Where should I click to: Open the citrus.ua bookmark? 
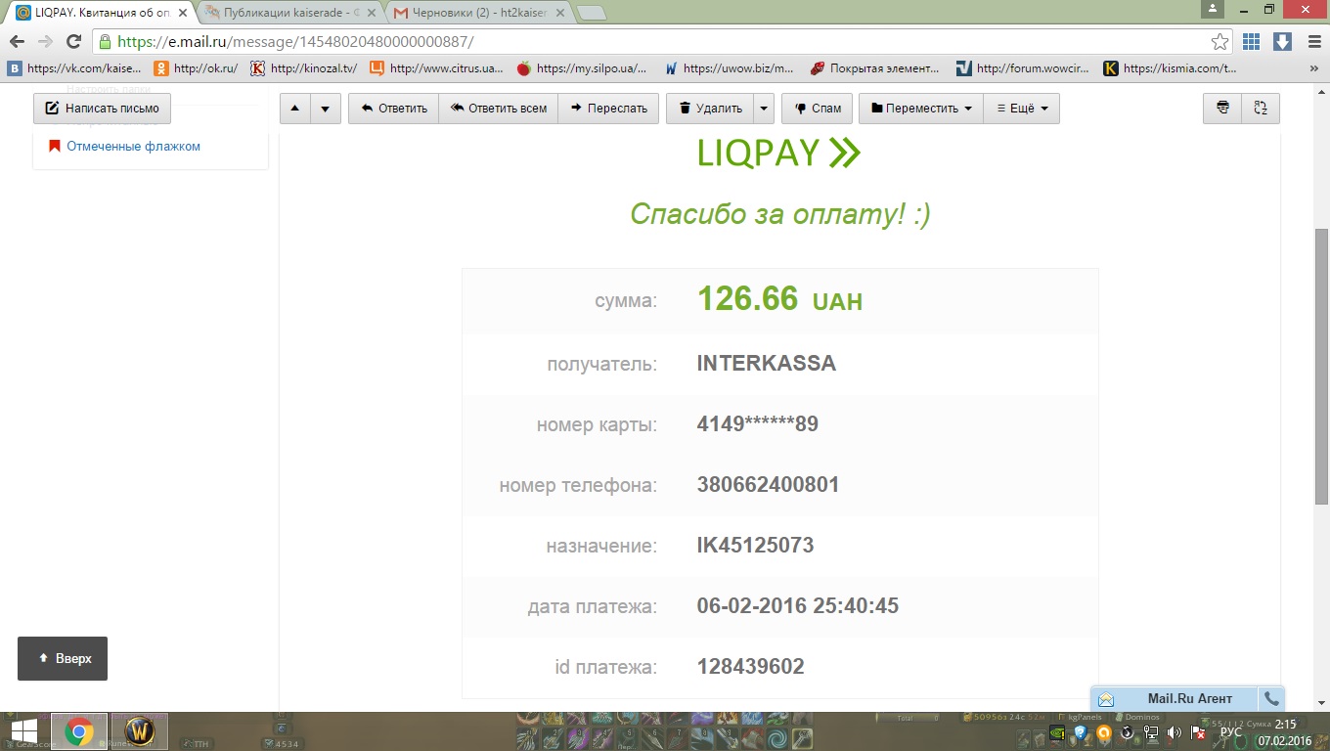click(x=437, y=68)
